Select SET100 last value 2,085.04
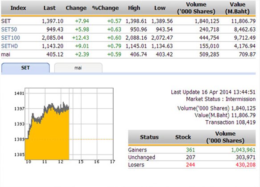The height and width of the screenshot is (187, 260). [53, 38]
